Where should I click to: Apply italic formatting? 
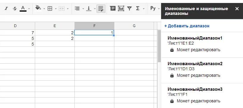[6, 9]
